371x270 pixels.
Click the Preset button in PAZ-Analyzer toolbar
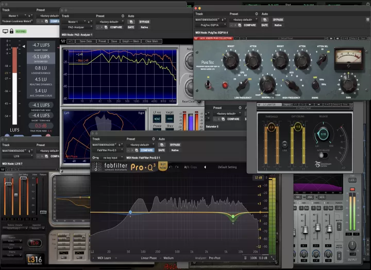tap(102, 41)
